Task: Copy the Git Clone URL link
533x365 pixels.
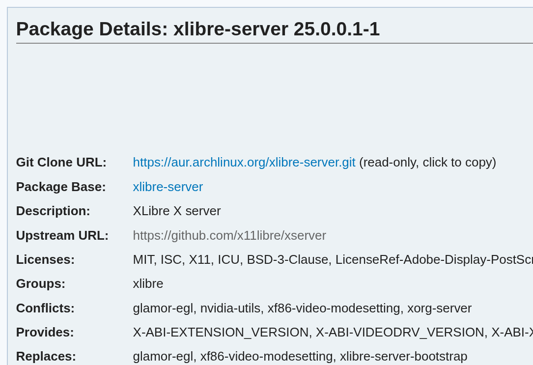Action: [x=244, y=163]
